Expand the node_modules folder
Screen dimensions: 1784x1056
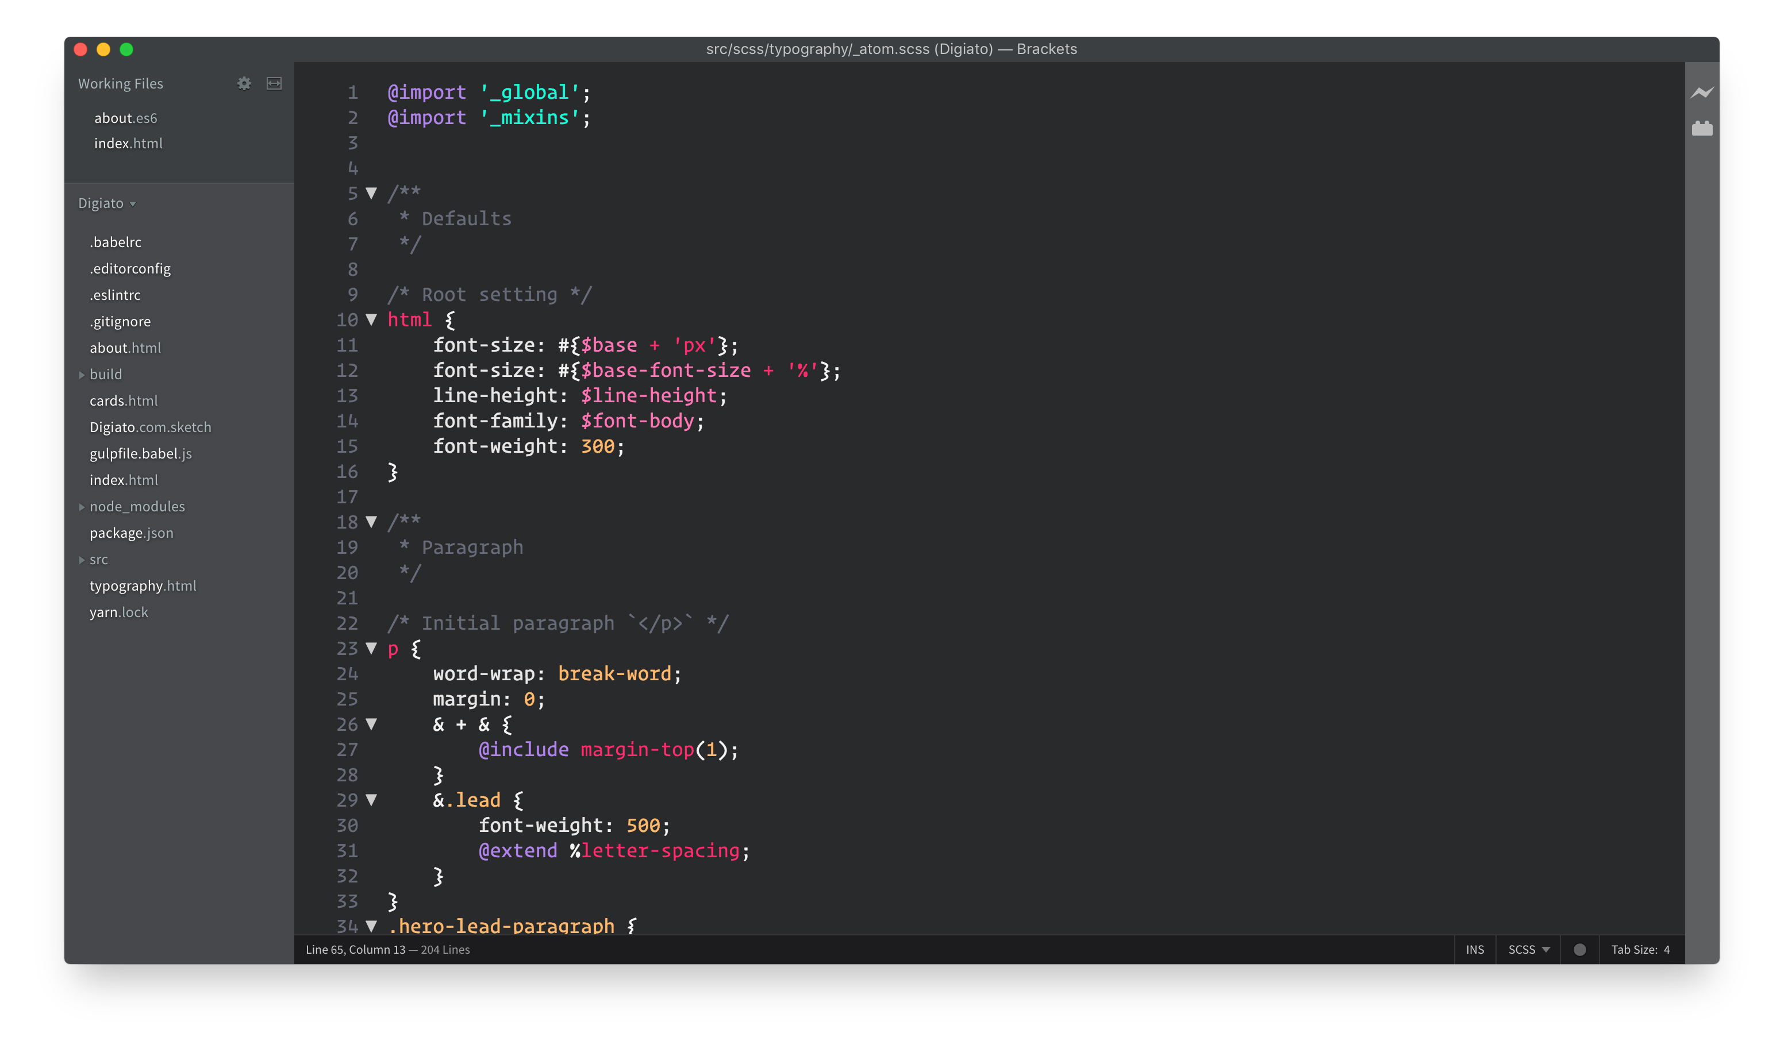pos(137,507)
